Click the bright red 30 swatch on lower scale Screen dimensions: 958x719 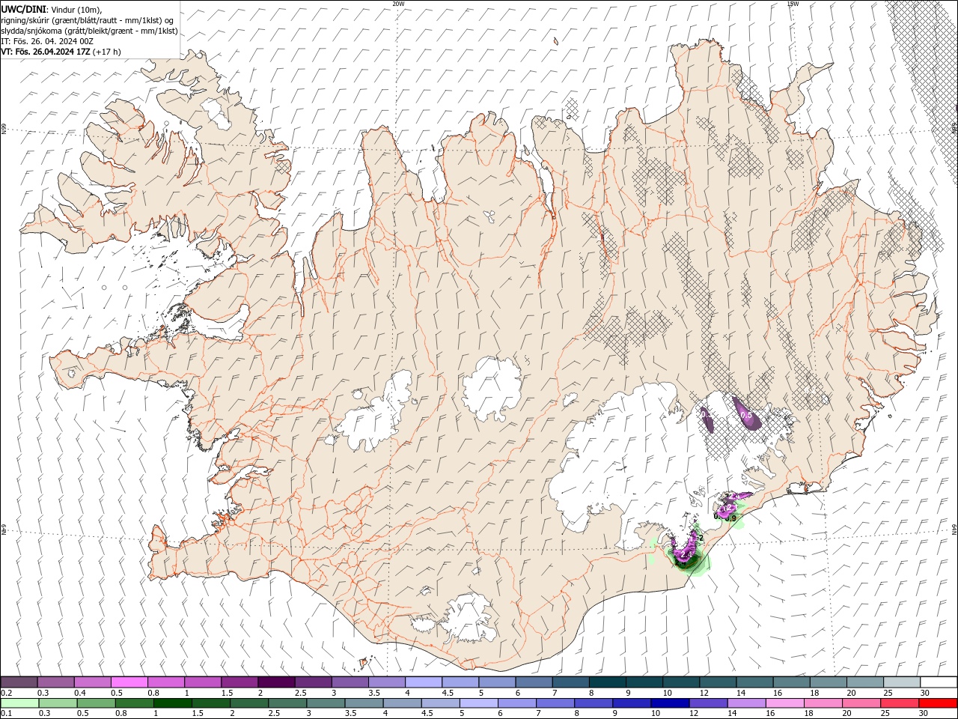click(x=937, y=703)
